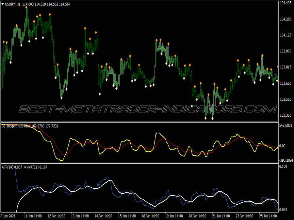Click the 8 Jan 2021 date label
Image resolution: width=294 pixels, height=220 pixels.
tap(8, 216)
